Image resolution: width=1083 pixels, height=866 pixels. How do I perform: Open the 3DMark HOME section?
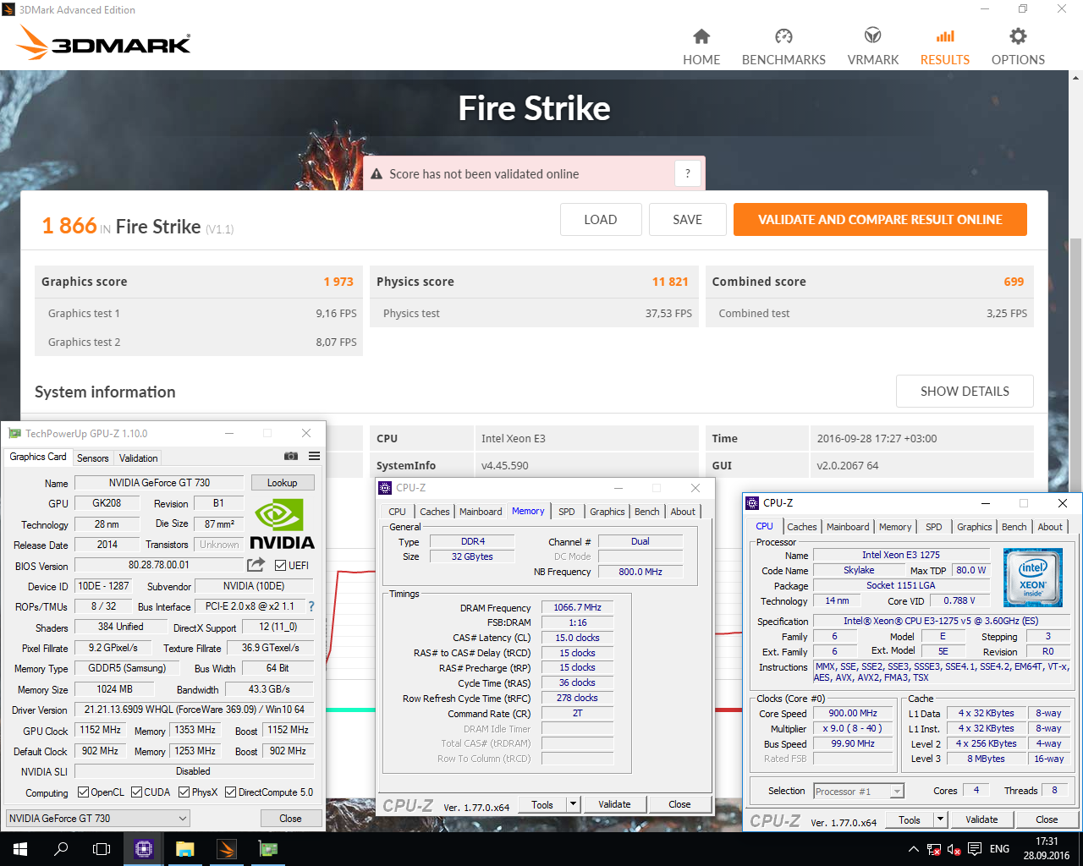[701, 47]
